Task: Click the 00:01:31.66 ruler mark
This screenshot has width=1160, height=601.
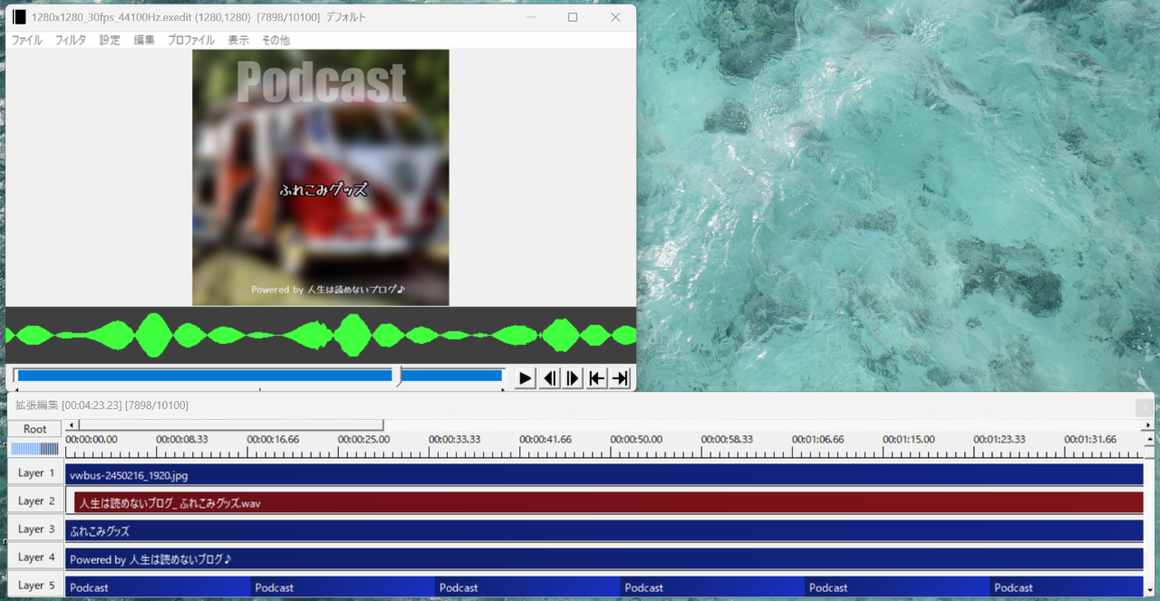Action: click(x=1090, y=439)
